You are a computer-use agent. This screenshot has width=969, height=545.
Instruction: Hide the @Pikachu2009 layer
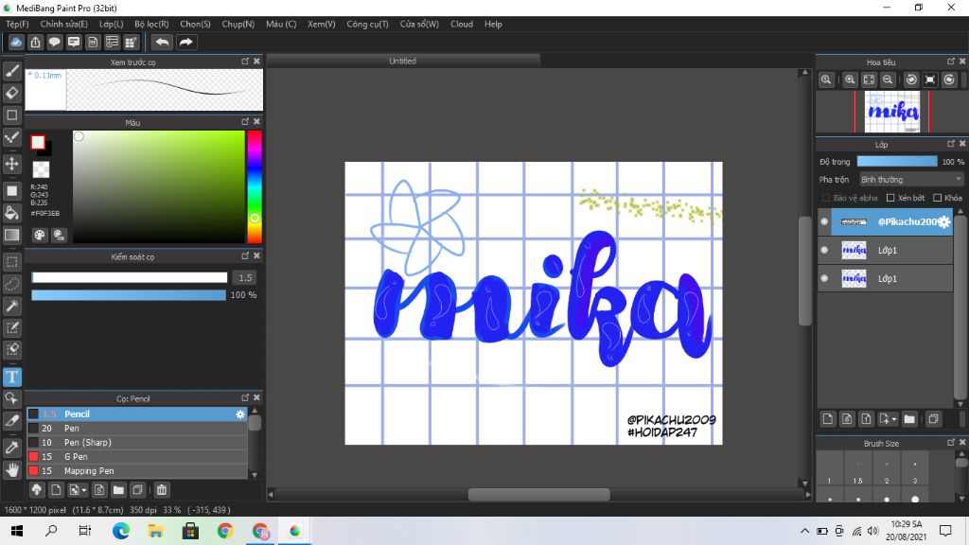click(x=824, y=221)
